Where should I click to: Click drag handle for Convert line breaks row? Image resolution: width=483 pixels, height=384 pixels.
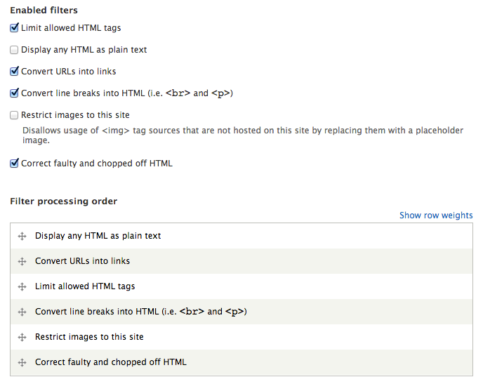click(x=22, y=312)
